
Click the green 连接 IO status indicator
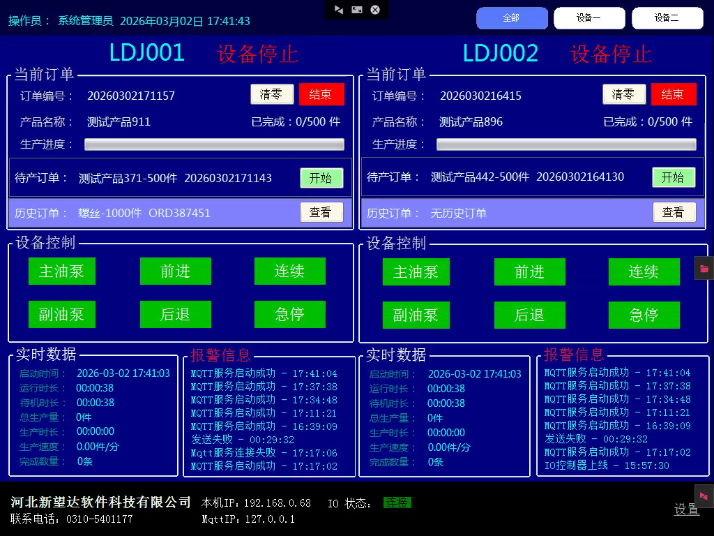pyautogui.click(x=397, y=502)
